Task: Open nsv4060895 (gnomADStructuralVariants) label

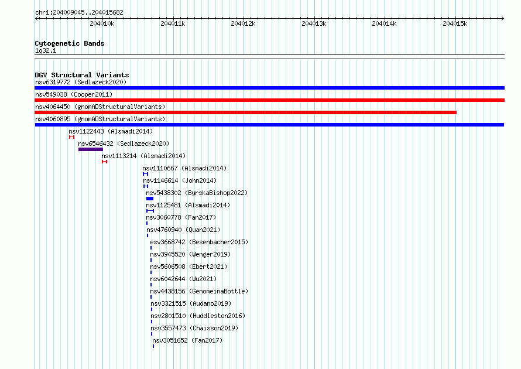Action: (x=100, y=119)
